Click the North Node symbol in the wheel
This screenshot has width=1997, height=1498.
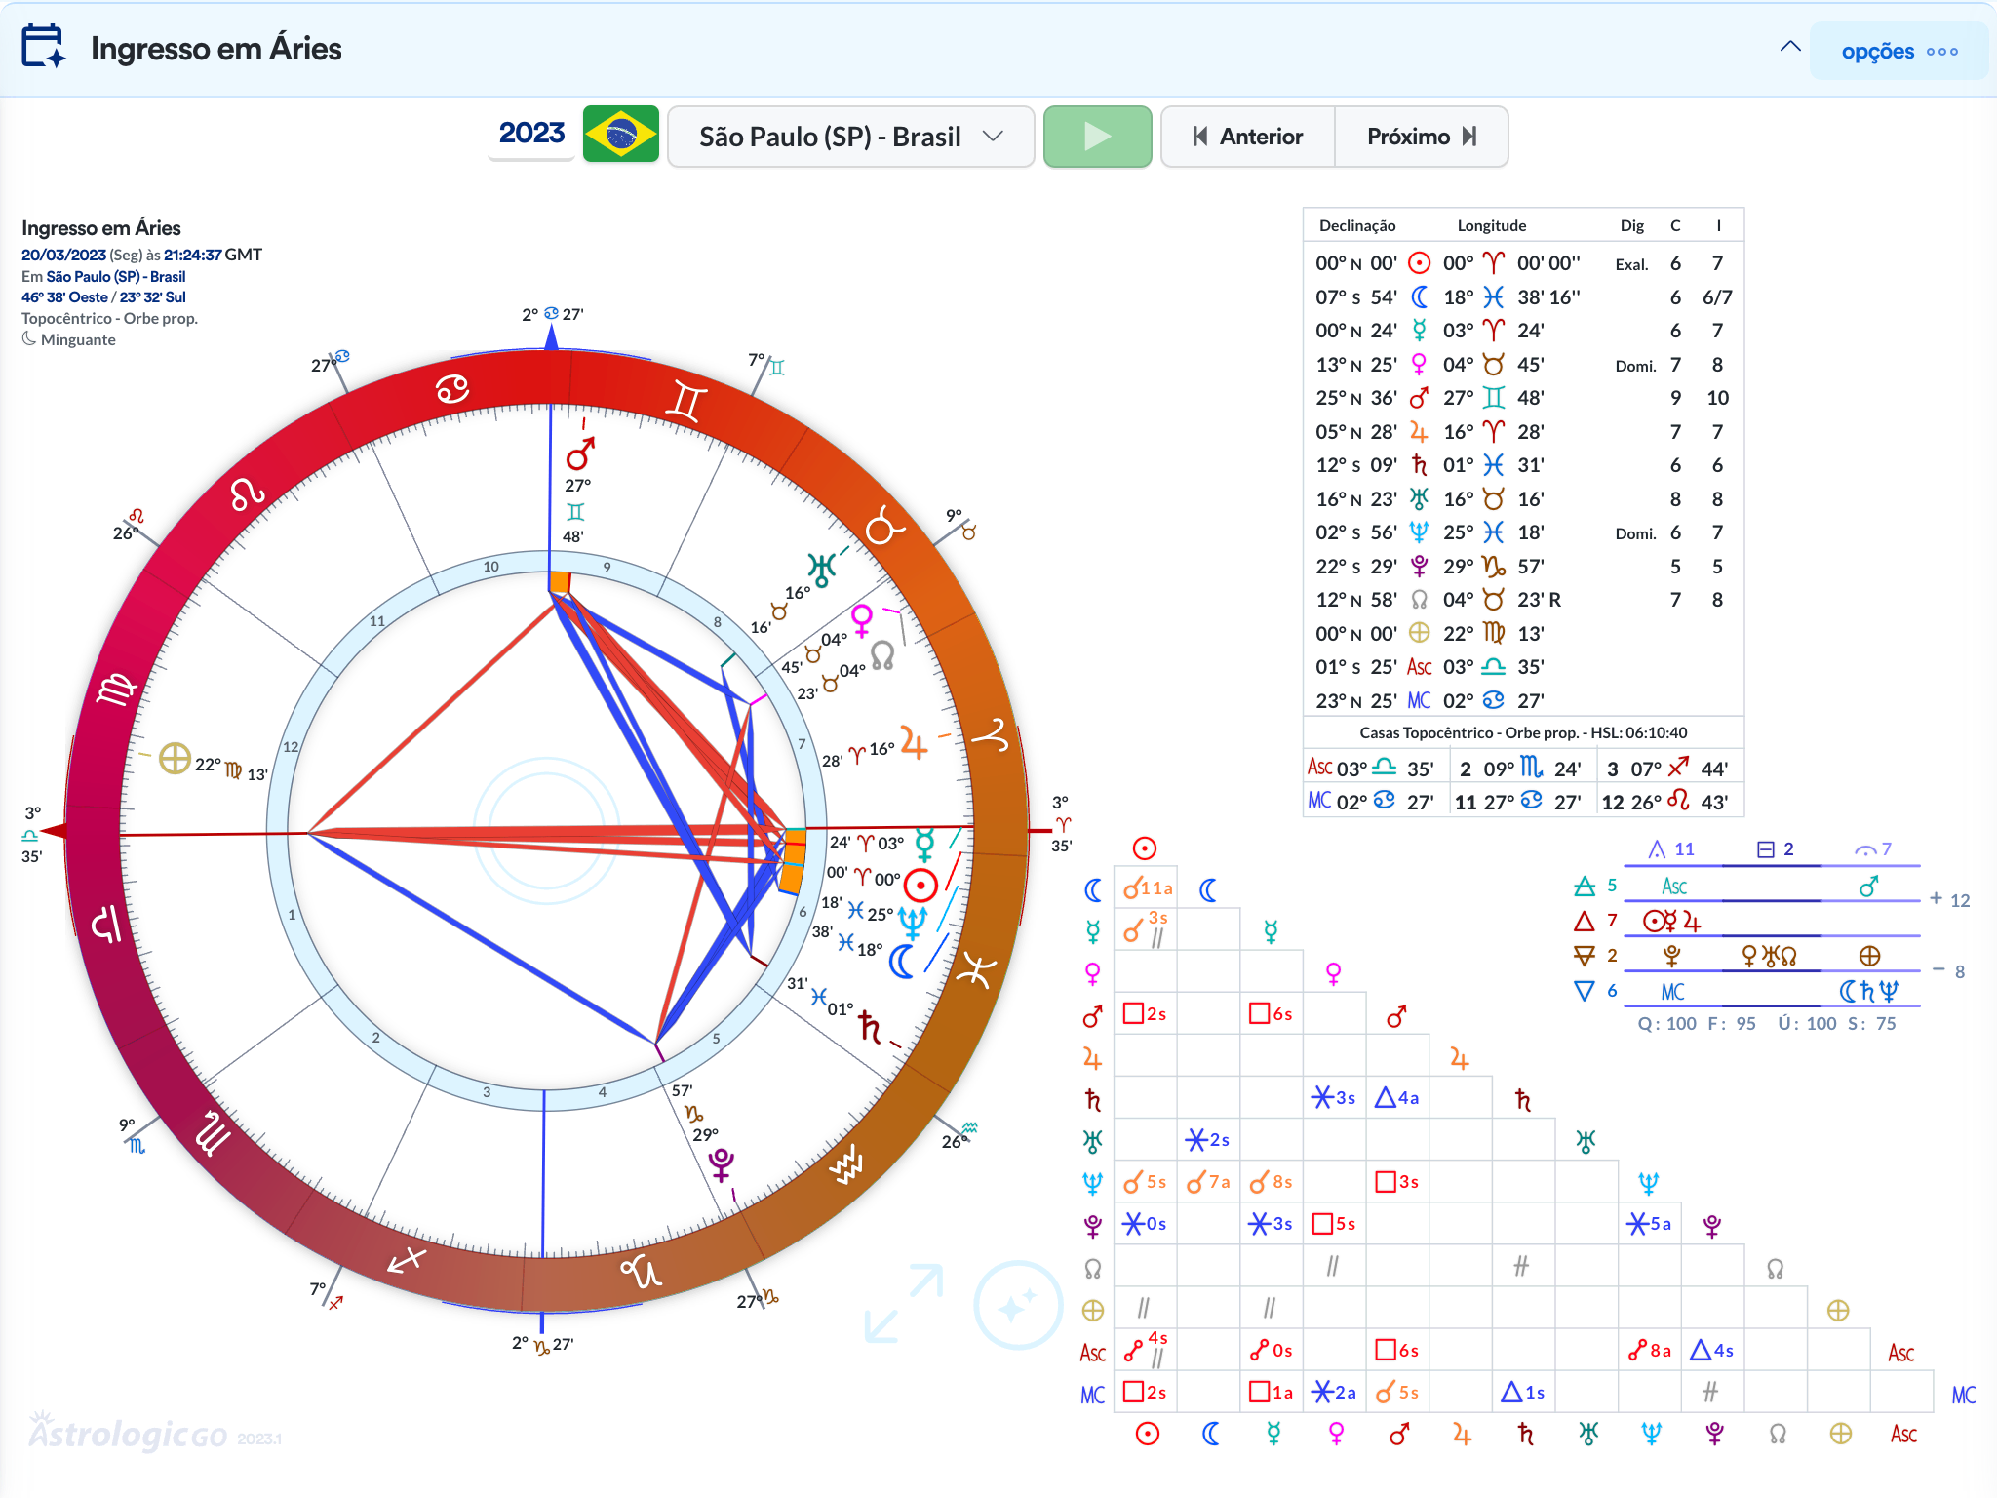(x=882, y=655)
